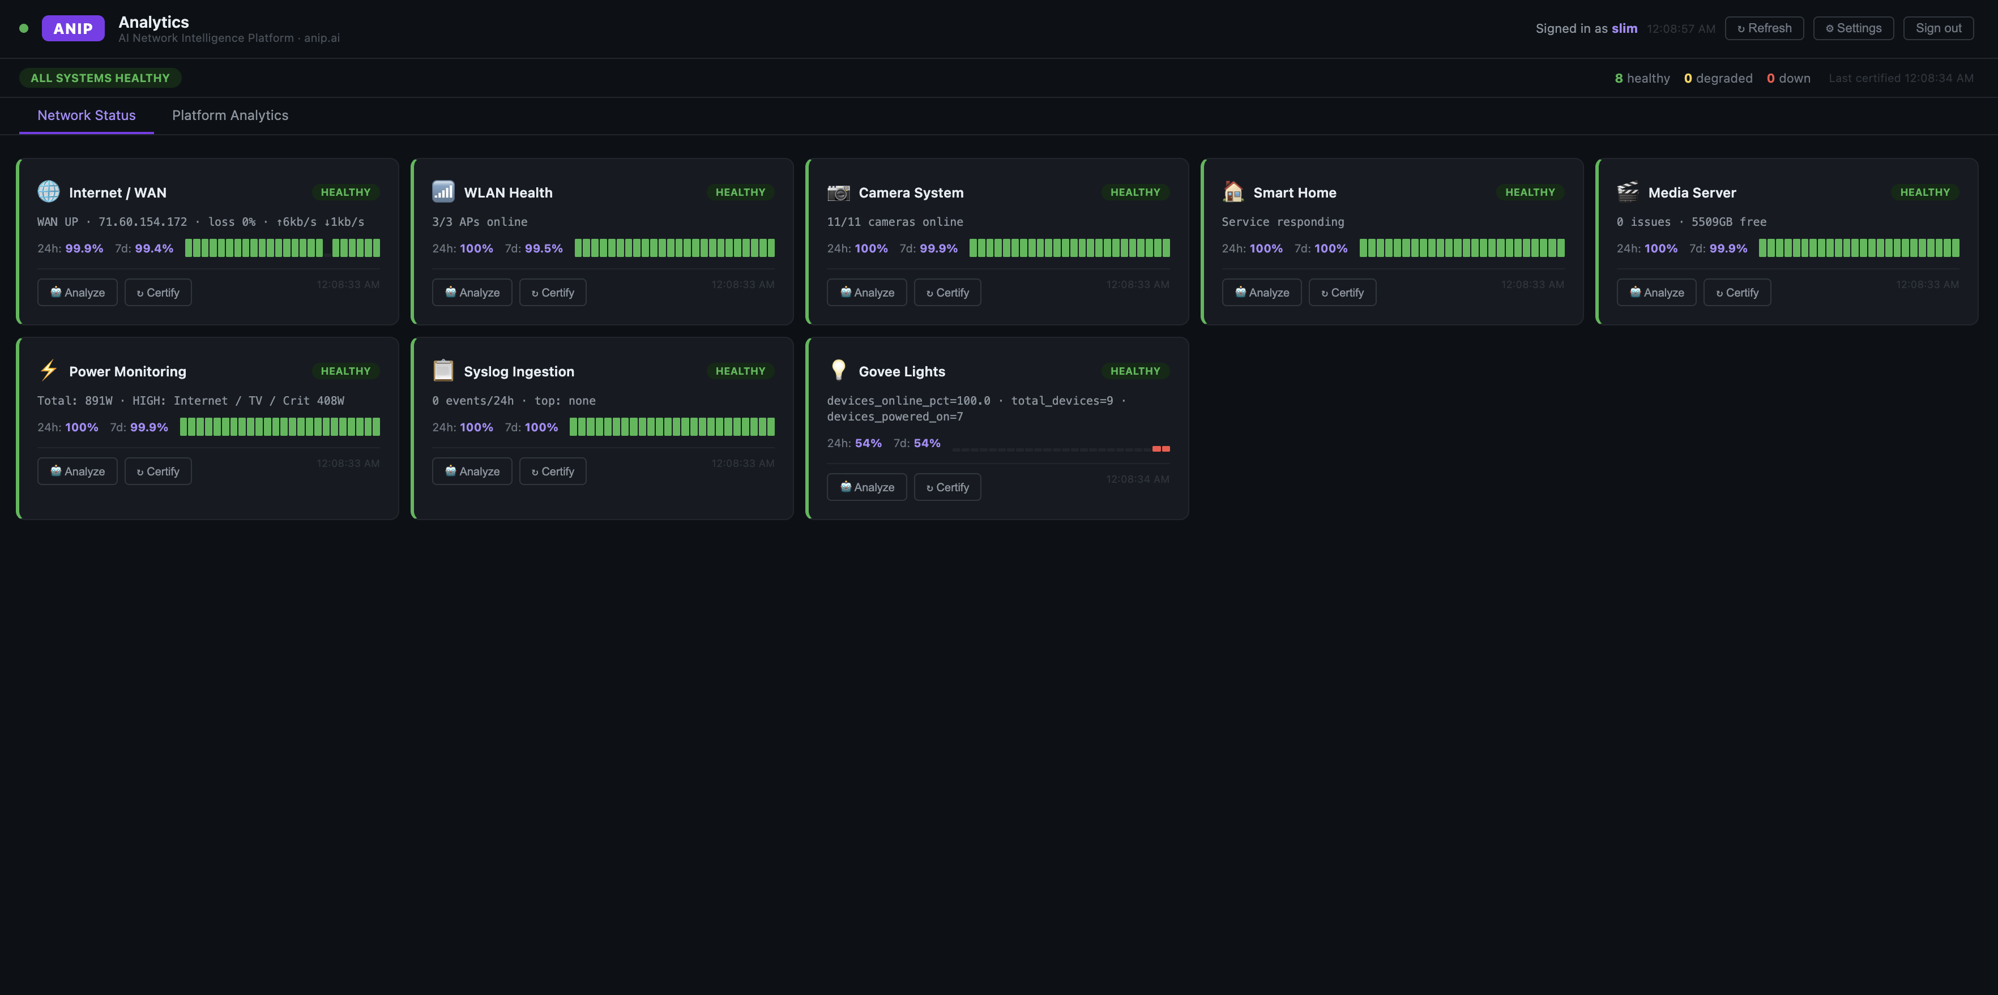Click the WLAN Health uptime history bar
1998x995 pixels.
pos(675,248)
